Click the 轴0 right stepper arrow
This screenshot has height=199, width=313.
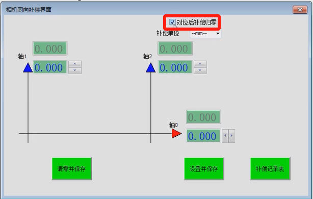(232, 136)
